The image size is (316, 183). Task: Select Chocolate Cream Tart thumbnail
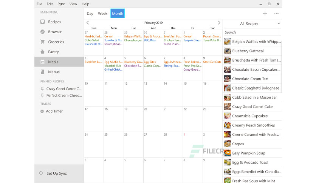coord(227,79)
